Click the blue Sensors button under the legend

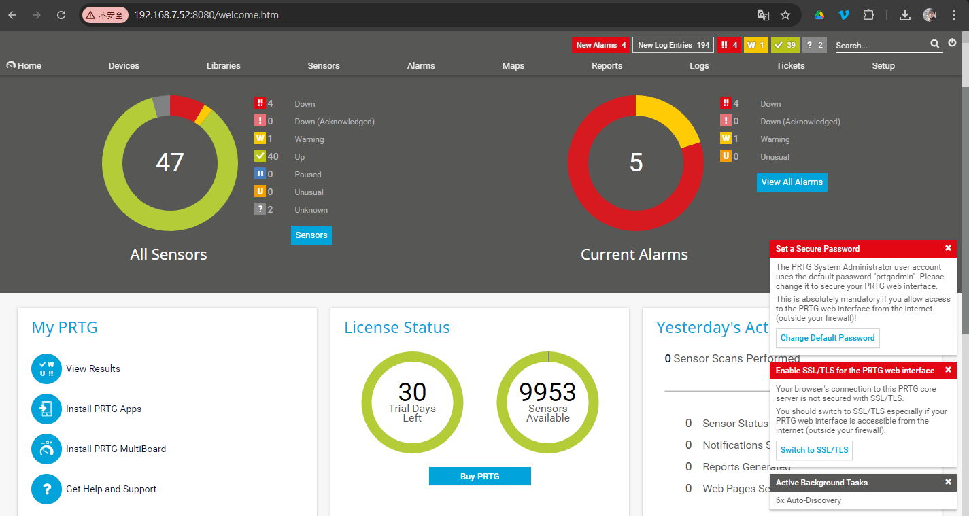coord(311,235)
